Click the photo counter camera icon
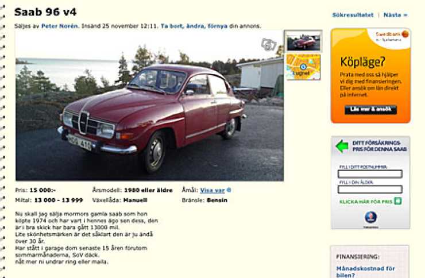Screen dimensions: 425x278 click(269, 44)
